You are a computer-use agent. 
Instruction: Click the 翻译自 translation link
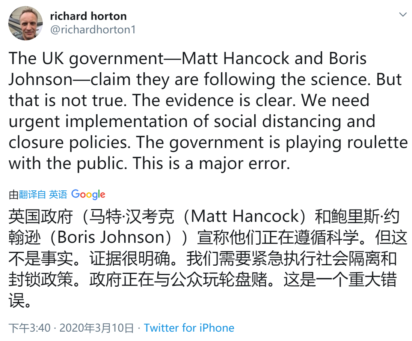[x=32, y=194]
